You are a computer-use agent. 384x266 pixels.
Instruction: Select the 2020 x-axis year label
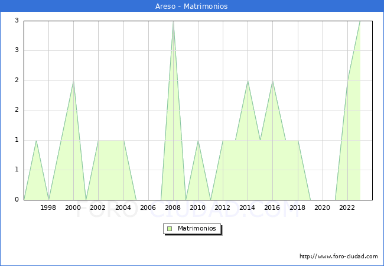pyautogui.click(x=322, y=207)
